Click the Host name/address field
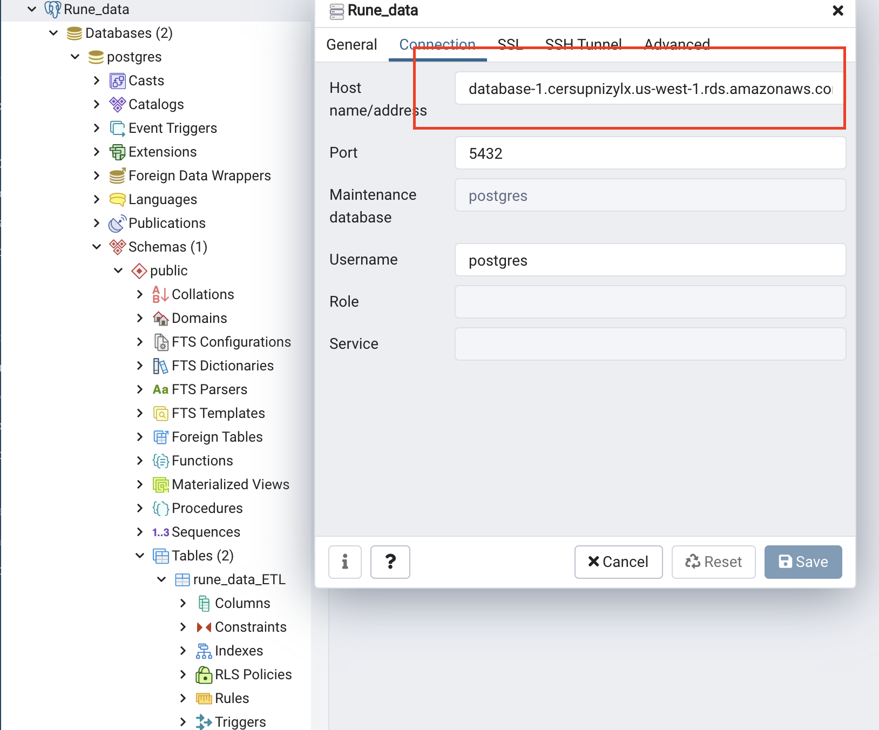Viewport: 879px width, 730px height. pyautogui.click(x=650, y=89)
